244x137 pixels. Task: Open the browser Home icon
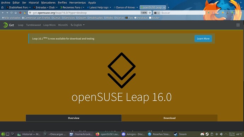16,13
